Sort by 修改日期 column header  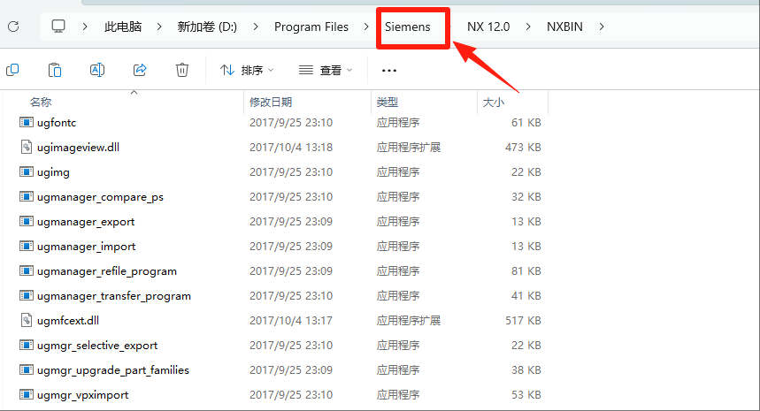pyautogui.click(x=271, y=103)
